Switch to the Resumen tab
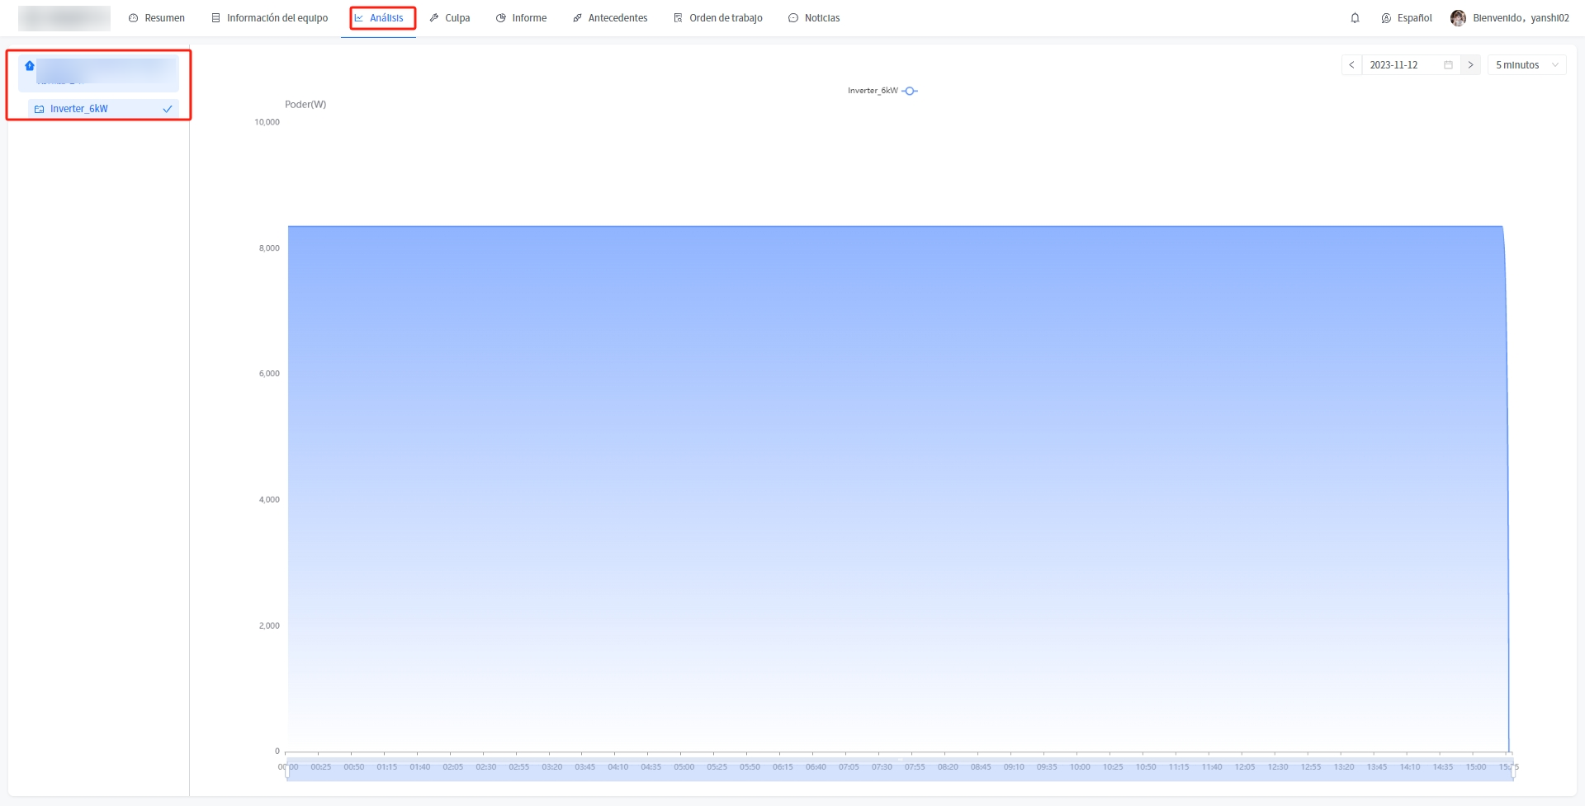This screenshot has width=1585, height=806. (x=157, y=18)
